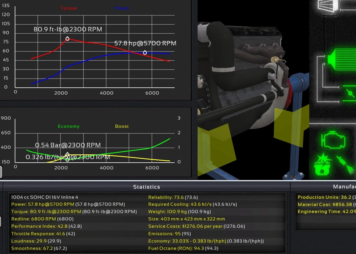Image resolution: width=356 pixels, height=254 pixels.
Task: Click the gray handle left of statistics list
Action: (x=1, y=221)
